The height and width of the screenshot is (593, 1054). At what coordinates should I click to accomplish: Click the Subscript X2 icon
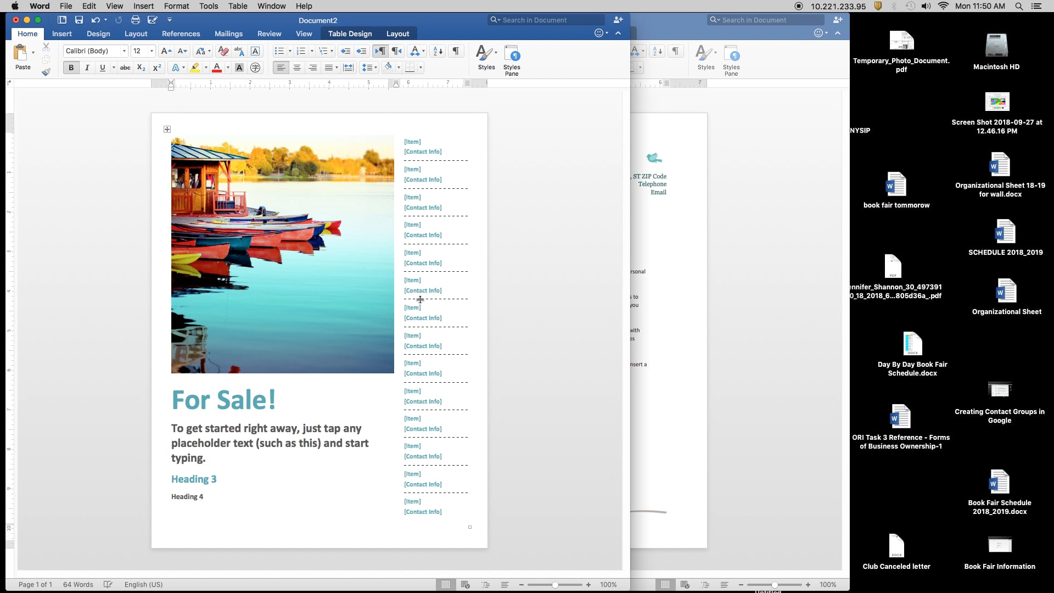point(141,68)
